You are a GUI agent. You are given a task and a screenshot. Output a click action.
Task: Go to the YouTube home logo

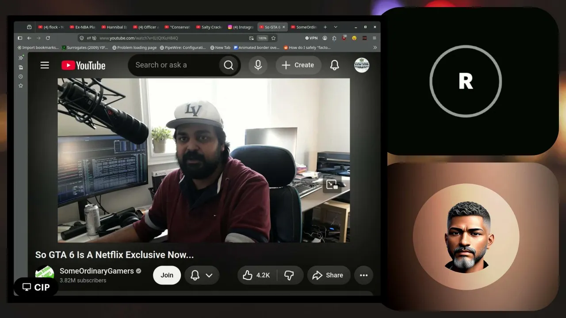[83, 65]
